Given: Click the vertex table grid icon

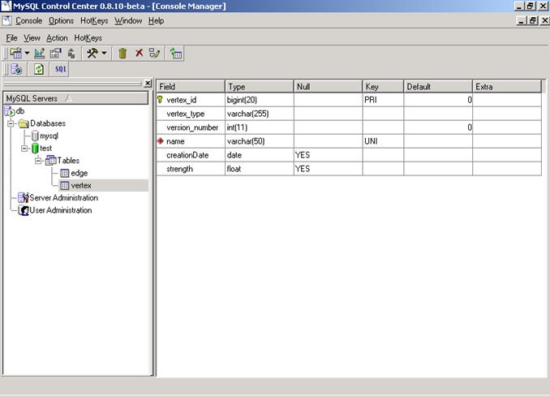Looking at the screenshot, I should 65,185.
